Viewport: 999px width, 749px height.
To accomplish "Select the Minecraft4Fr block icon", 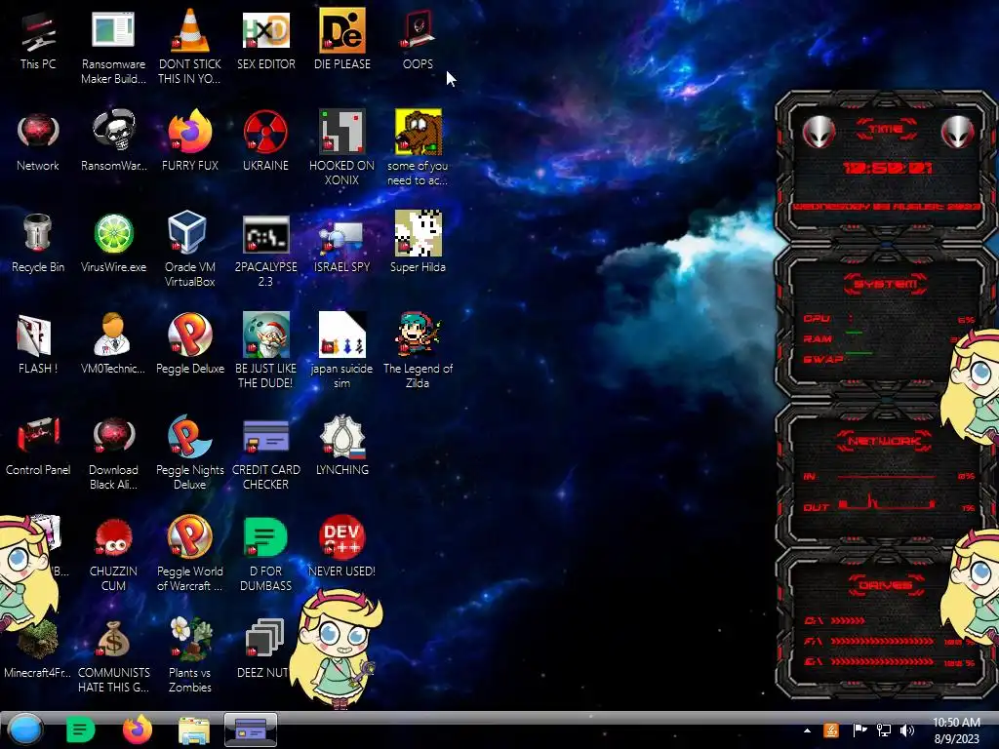I will (38, 640).
